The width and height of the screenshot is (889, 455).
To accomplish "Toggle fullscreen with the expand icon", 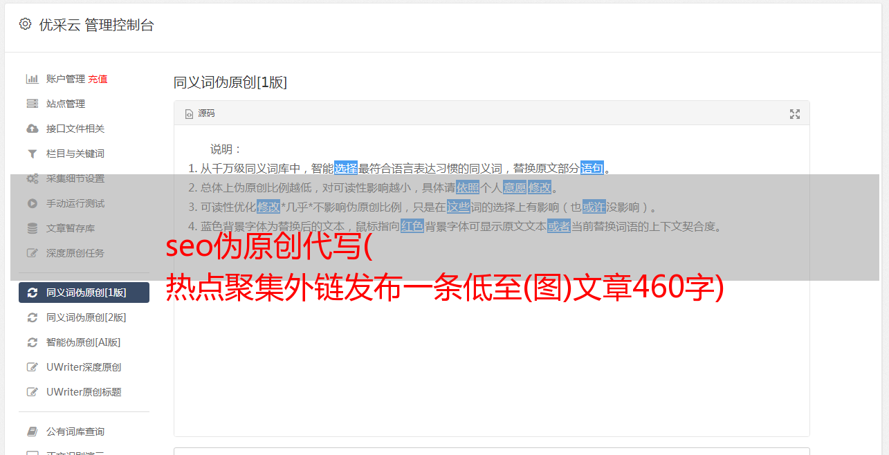I will click(x=795, y=114).
